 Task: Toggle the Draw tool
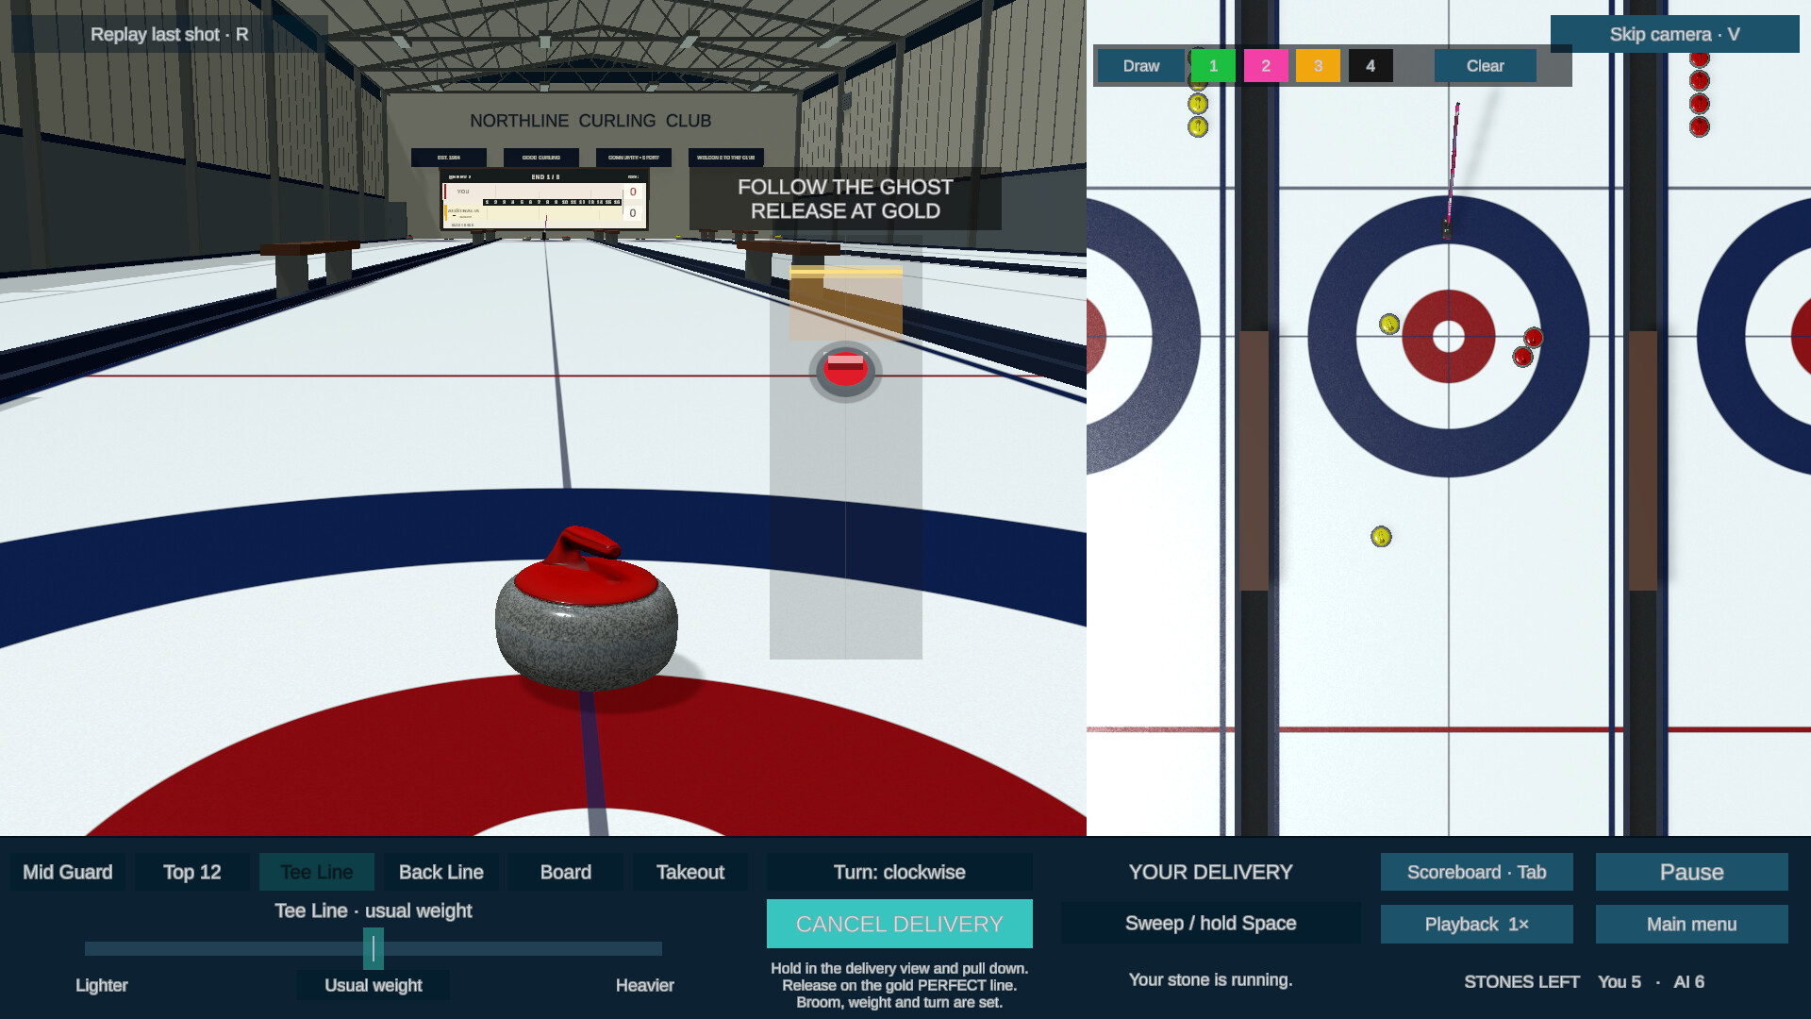coord(1140,66)
